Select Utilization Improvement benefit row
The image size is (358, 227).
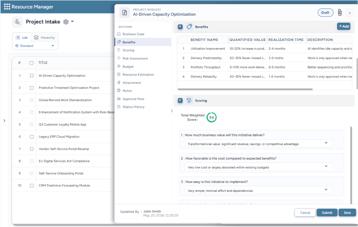pyautogui.click(x=265, y=49)
